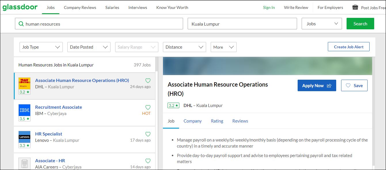Open the HR Specialist job listing
The height and width of the screenshot is (170, 386).
[49, 134]
